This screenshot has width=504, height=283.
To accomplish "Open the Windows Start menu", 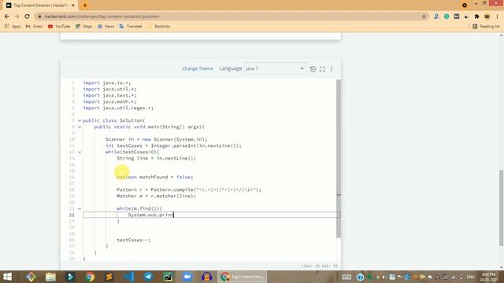I will point(7,277).
